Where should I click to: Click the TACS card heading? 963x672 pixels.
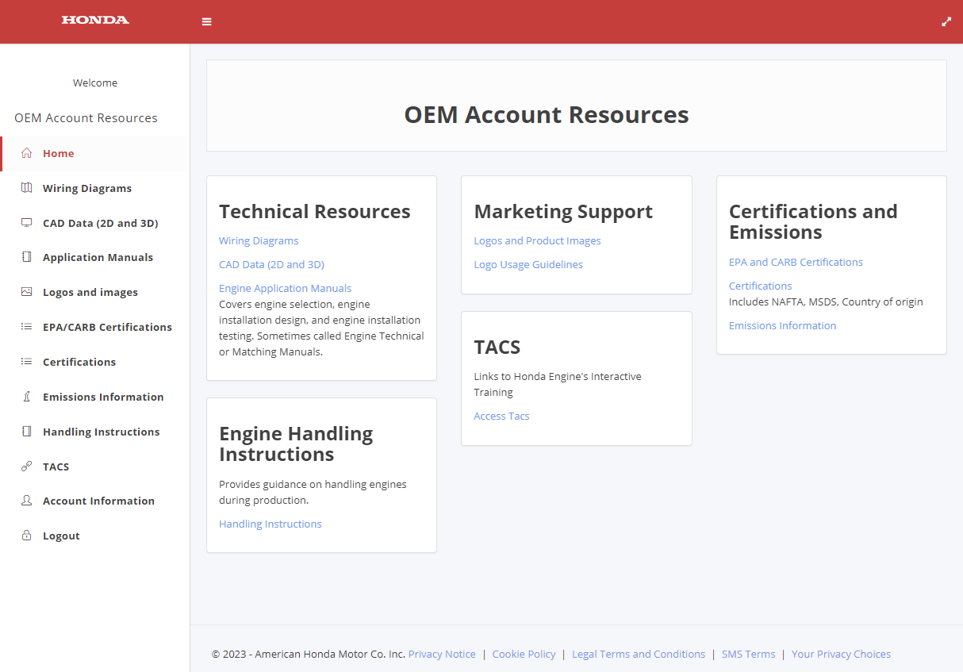coord(497,348)
